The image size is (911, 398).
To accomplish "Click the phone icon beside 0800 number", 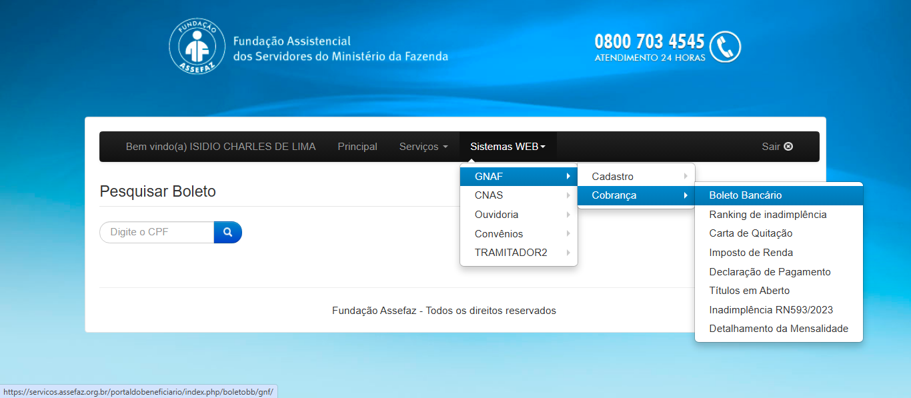I will pos(725,47).
